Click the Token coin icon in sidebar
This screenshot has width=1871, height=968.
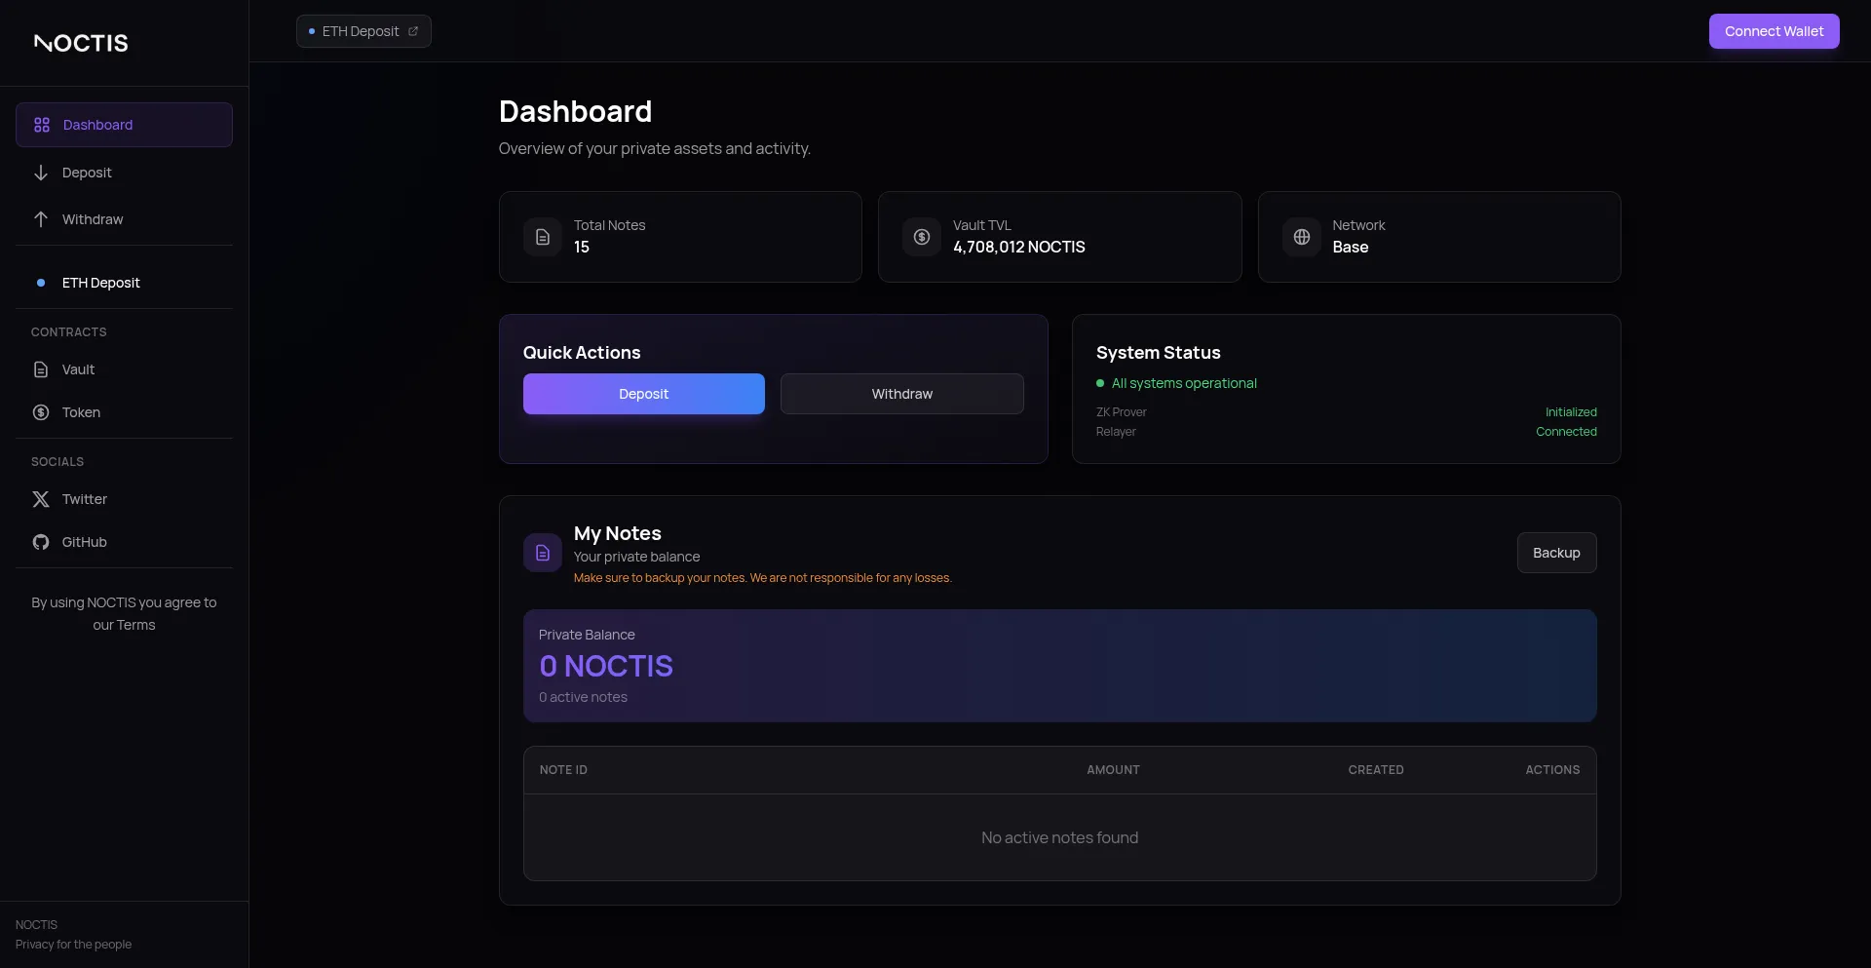[x=40, y=412]
